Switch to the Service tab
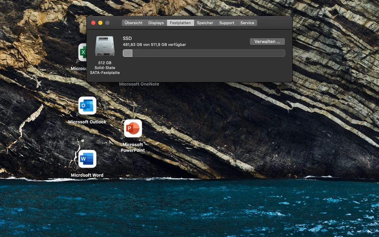The height and width of the screenshot is (237, 379). (247, 23)
